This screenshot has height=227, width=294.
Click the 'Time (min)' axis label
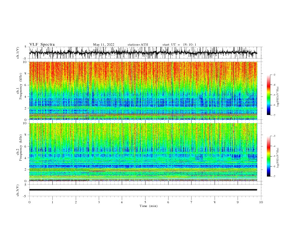(x=148, y=206)
